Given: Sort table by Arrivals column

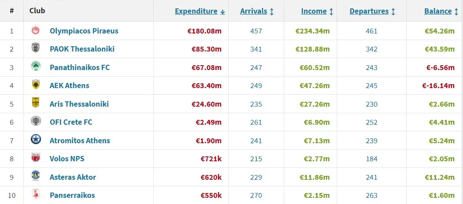Looking at the screenshot, I should point(257,11).
